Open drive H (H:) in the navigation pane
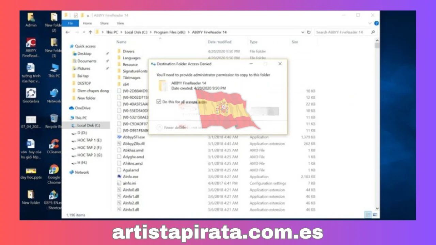The height and width of the screenshot is (245, 436). pyautogui.click(x=79, y=163)
